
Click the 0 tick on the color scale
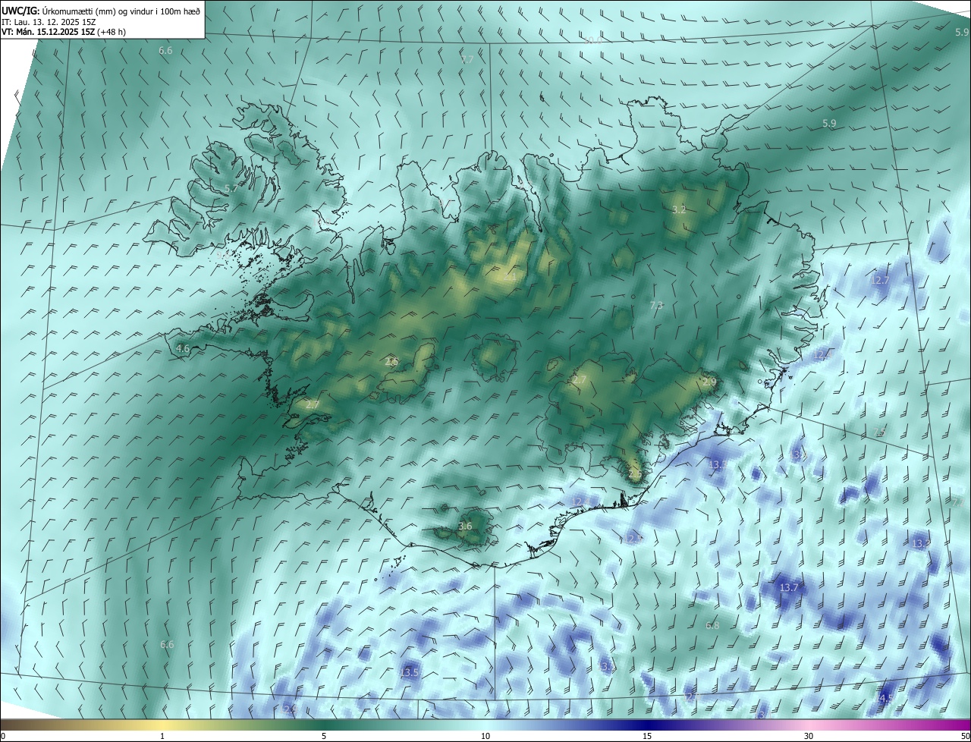click(x=3, y=736)
